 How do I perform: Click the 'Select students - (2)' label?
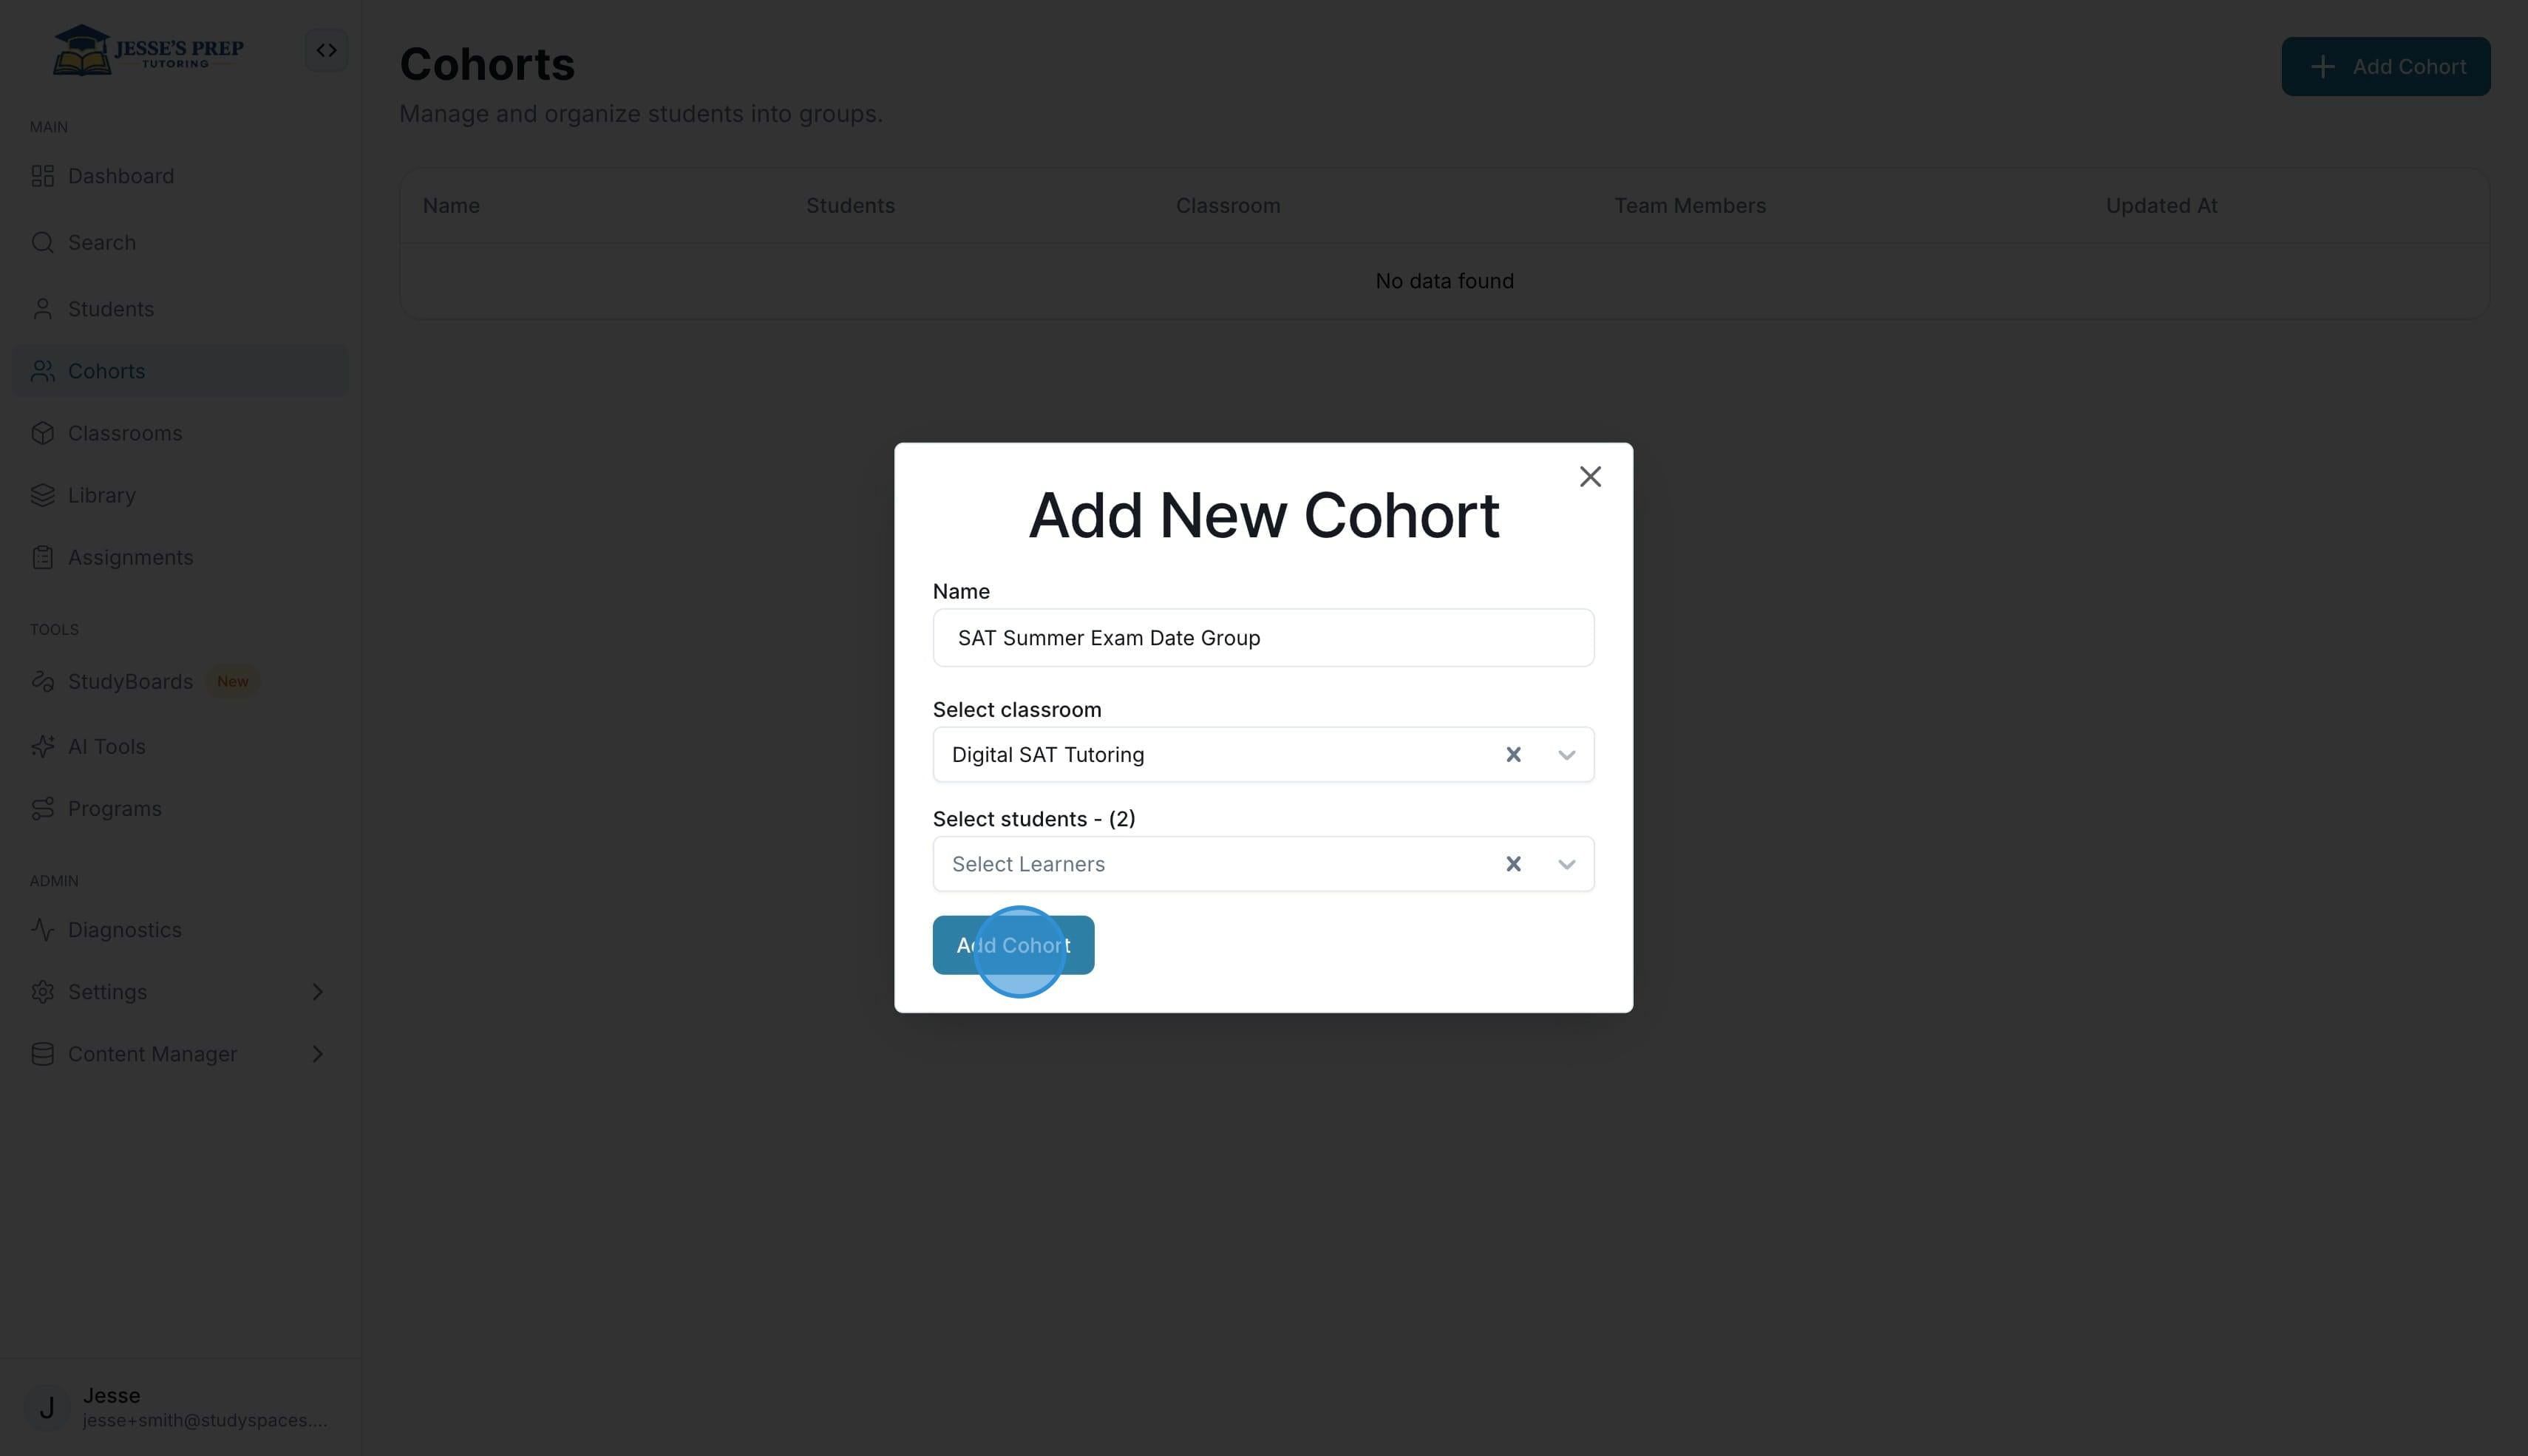pos(1033,819)
